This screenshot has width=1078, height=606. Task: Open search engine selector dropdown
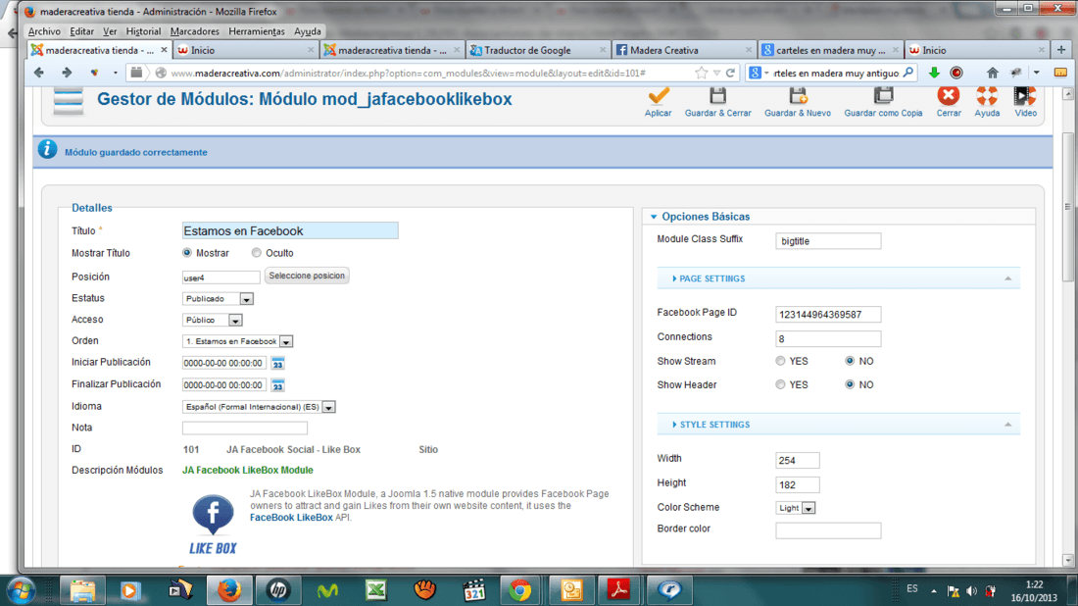click(x=759, y=73)
